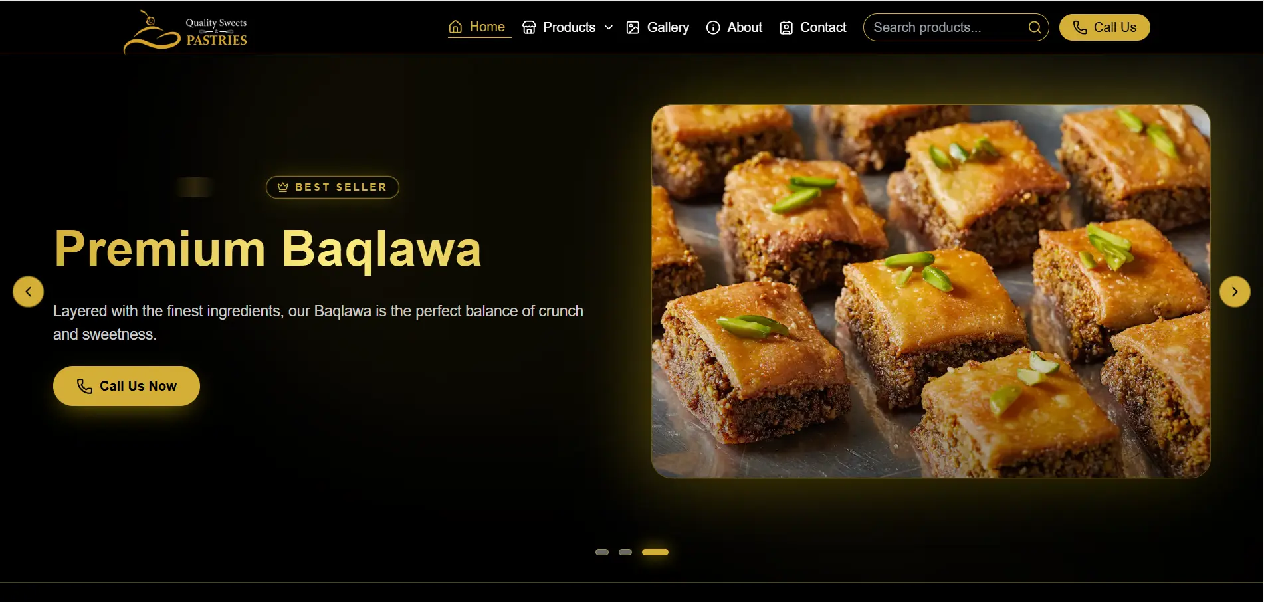Click the phone icon in Call Us button
Screen dimensions: 1264x602
1080,27
